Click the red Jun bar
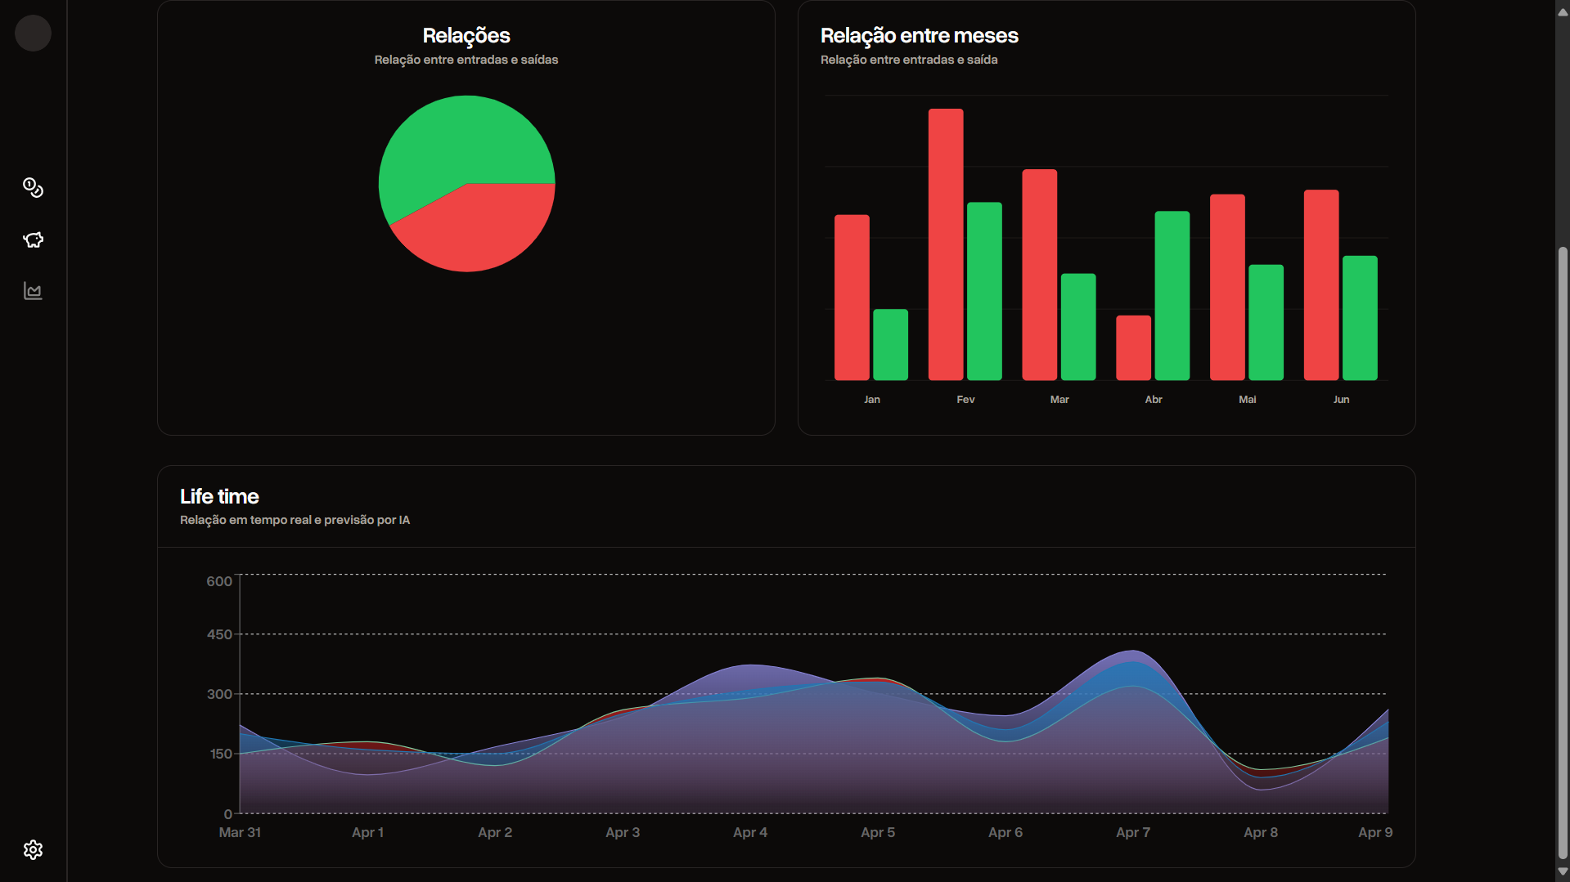Image resolution: width=1570 pixels, height=882 pixels. tap(1321, 285)
